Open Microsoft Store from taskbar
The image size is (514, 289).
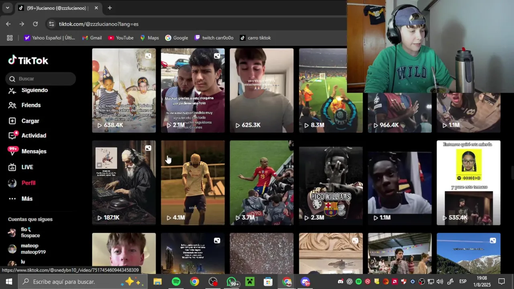(268, 282)
